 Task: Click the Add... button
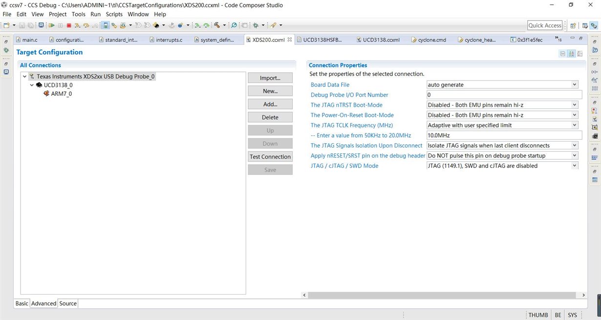tap(270, 104)
